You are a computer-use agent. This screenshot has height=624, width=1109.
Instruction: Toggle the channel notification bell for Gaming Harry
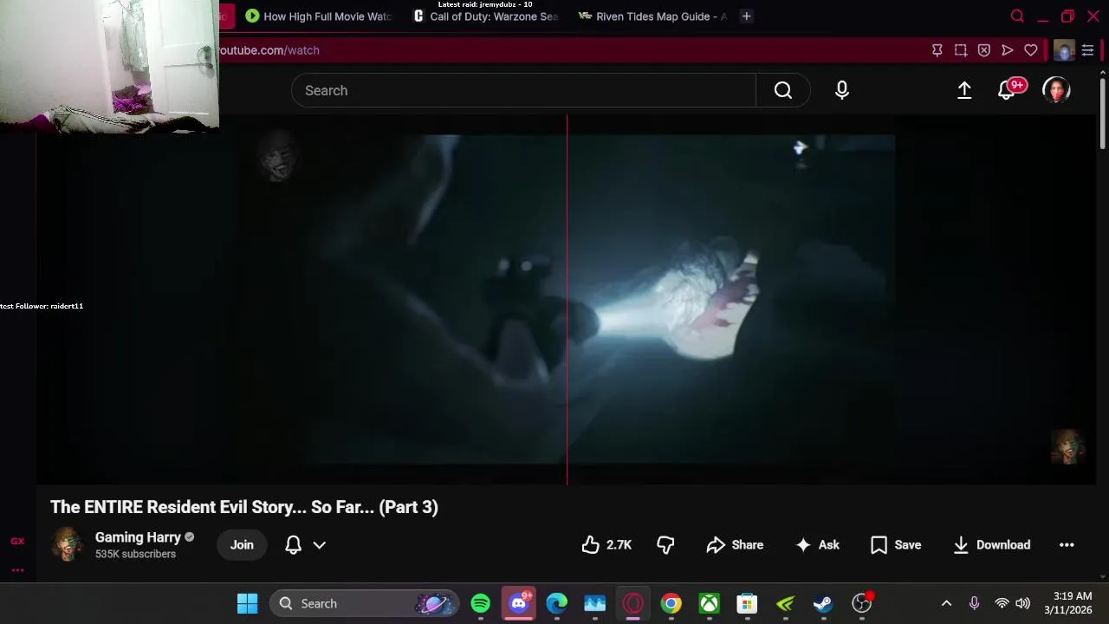point(293,545)
